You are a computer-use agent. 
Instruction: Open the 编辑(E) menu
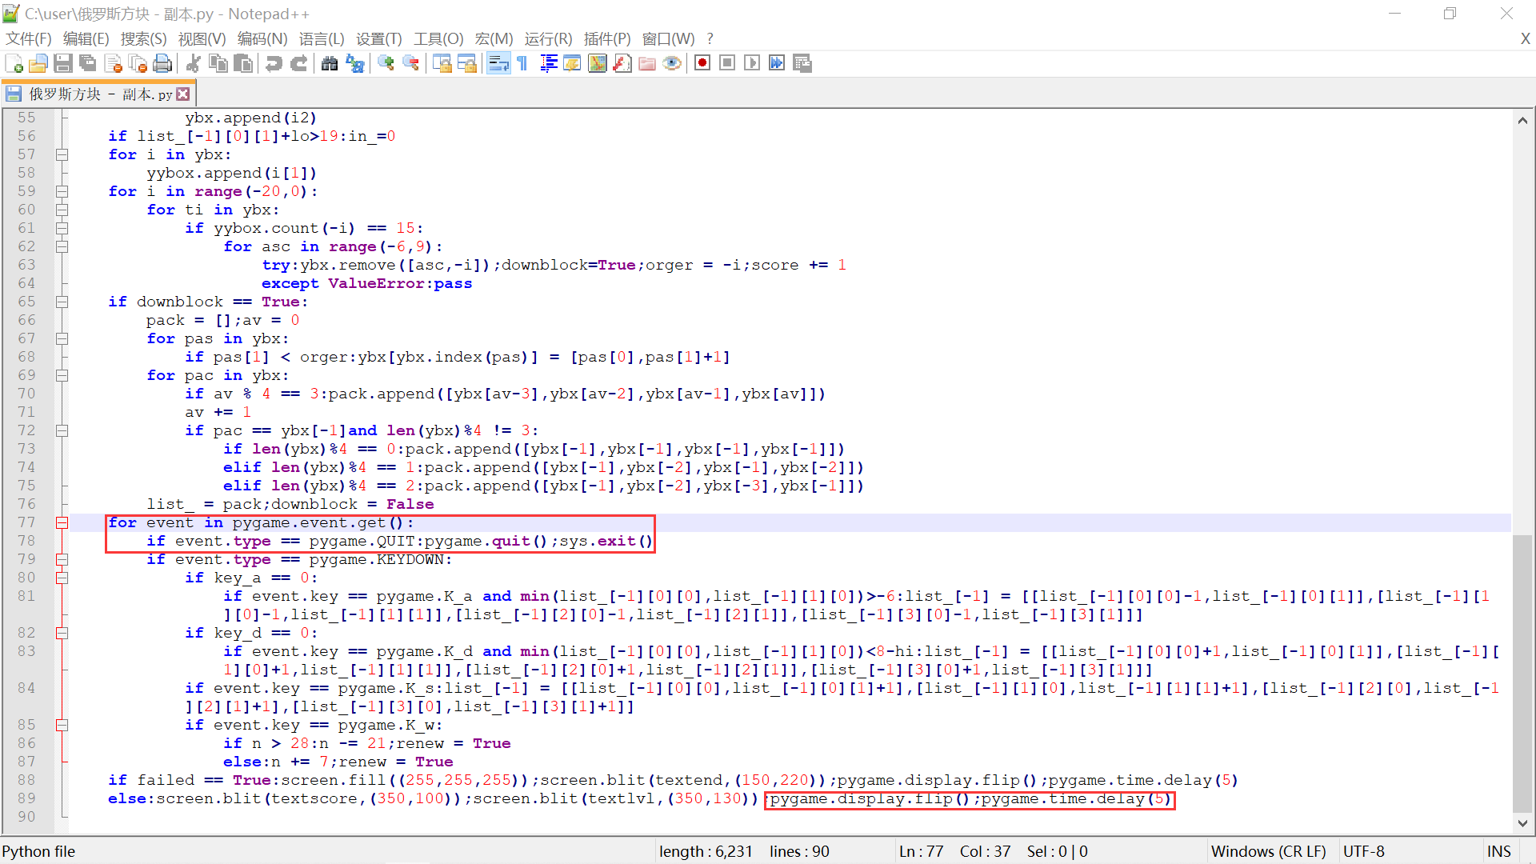[86, 39]
